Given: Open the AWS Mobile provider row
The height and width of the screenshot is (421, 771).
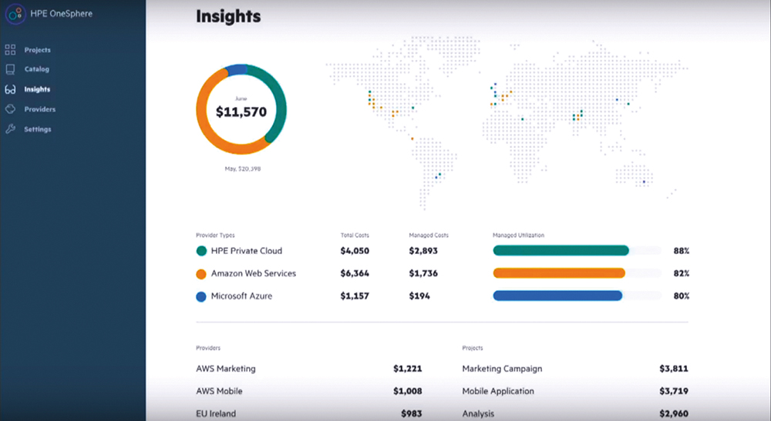Looking at the screenshot, I should pos(309,391).
